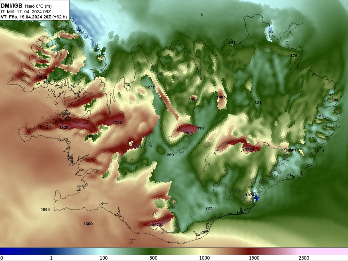Click the map value 1723

pos(137,147)
